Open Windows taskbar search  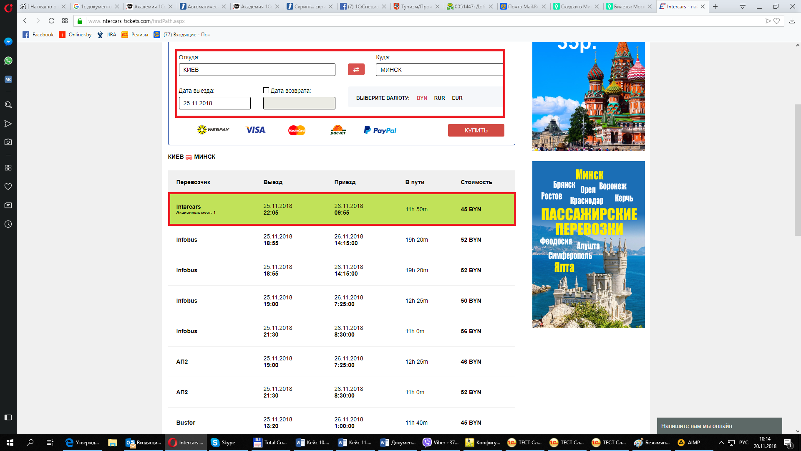[x=30, y=443]
